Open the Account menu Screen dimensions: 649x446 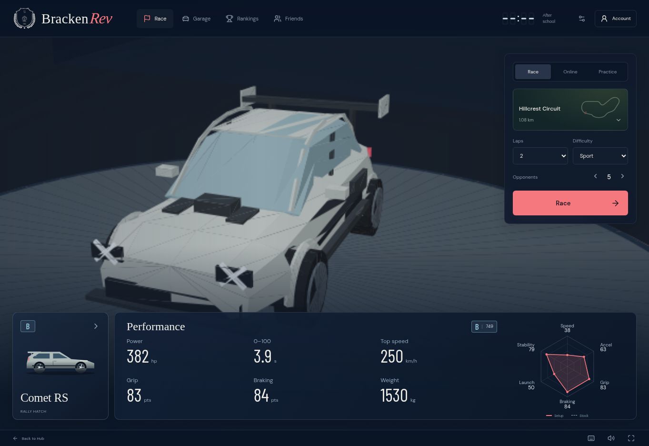pos(615,19)
